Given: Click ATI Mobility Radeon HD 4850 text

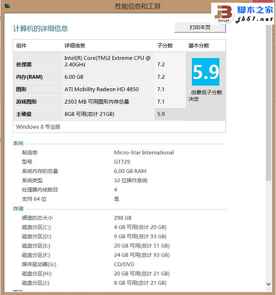Looking at the screenshot, I should pyautogui.click(x=101, y=89).
